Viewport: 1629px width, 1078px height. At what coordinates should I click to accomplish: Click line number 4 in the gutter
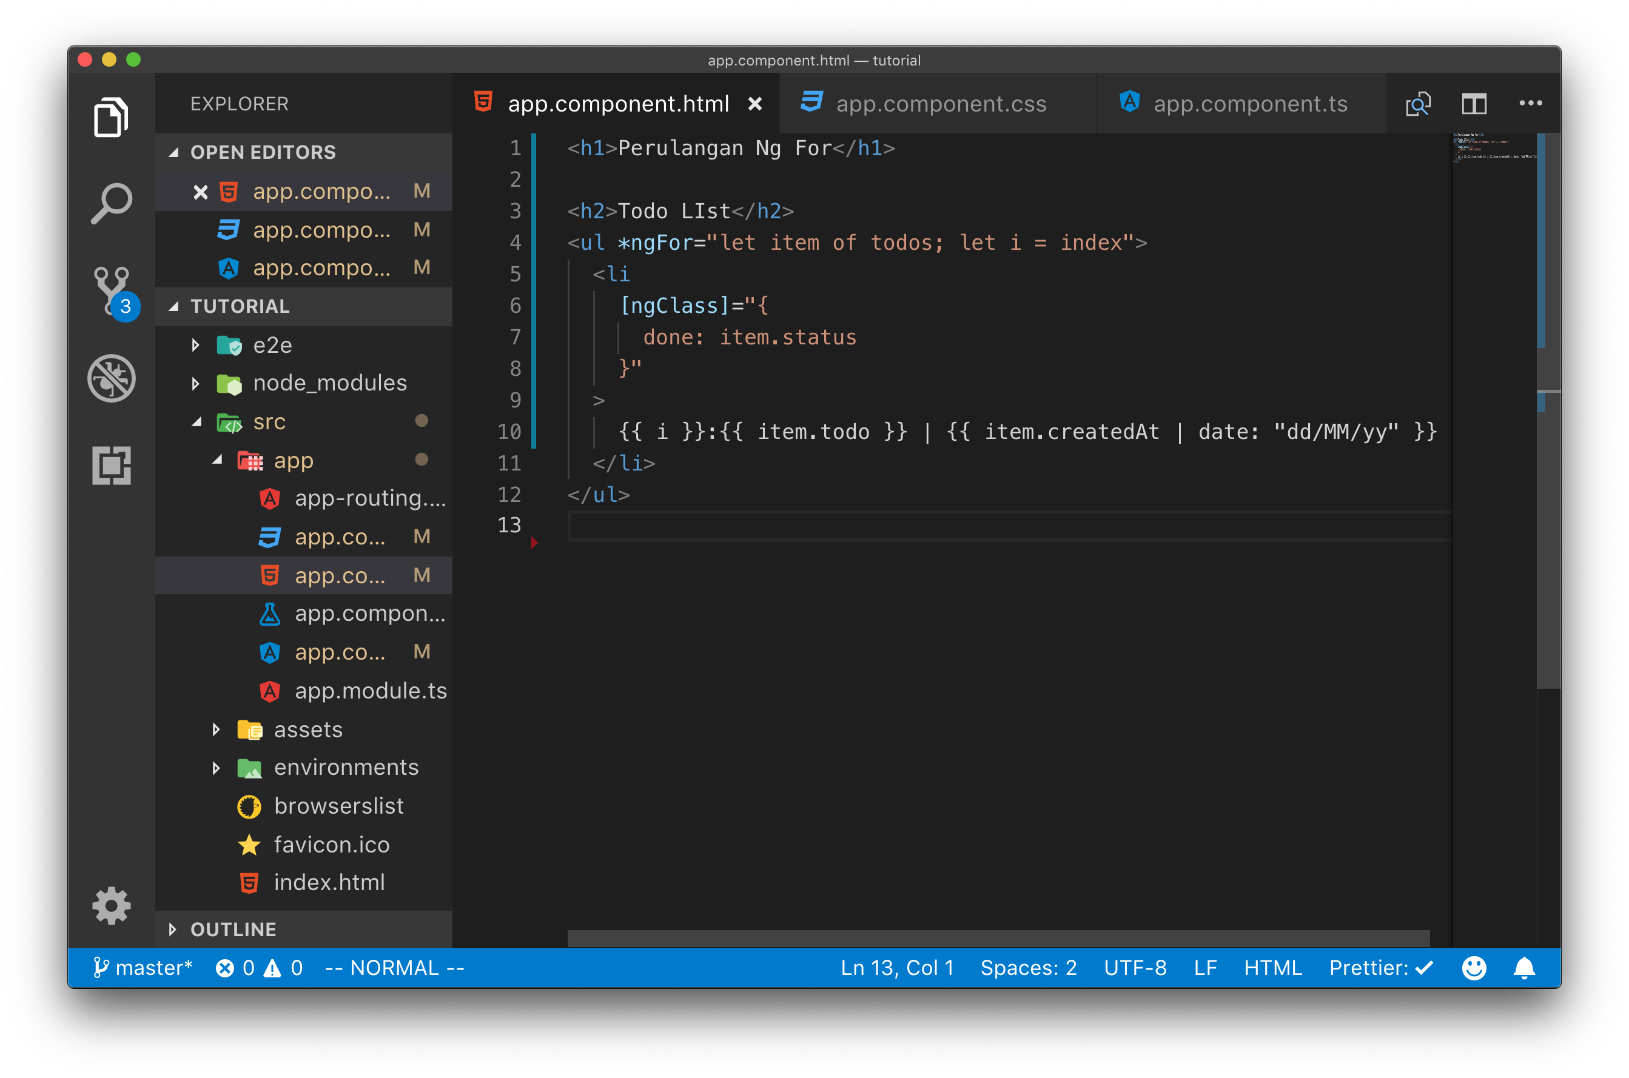(515, 243)
